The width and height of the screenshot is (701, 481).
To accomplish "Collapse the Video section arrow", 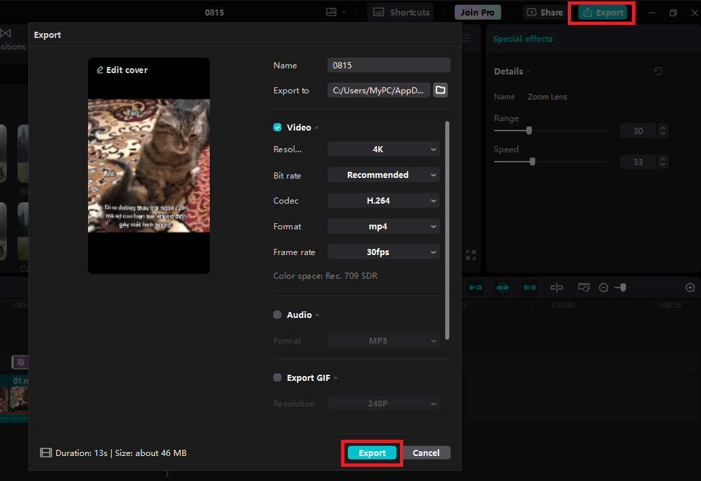I will pyautogui.click(x=317, y=127).
